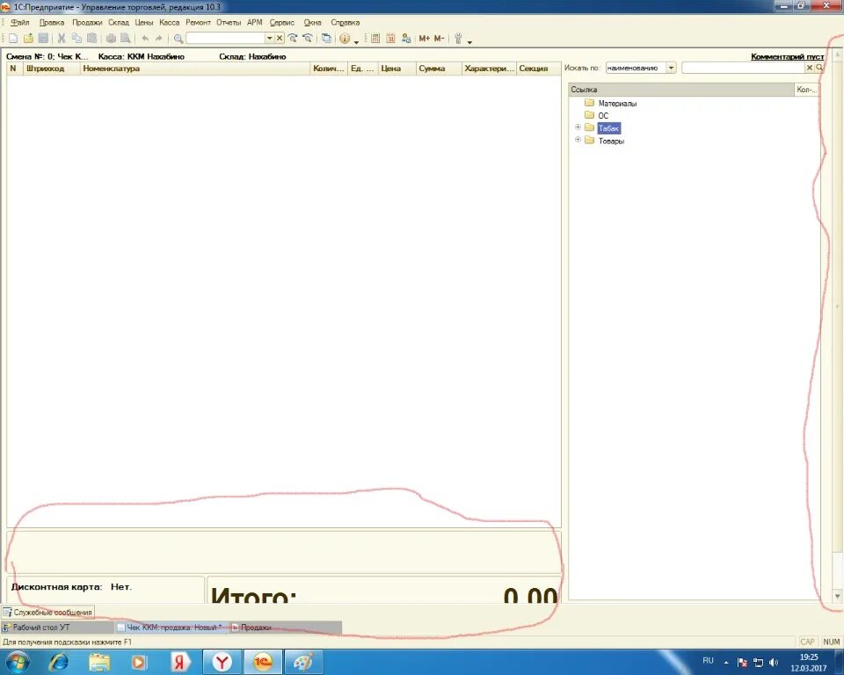Click the windows list toolbar icon
Viewport: 844px width, 675px height.
[326, 38]
